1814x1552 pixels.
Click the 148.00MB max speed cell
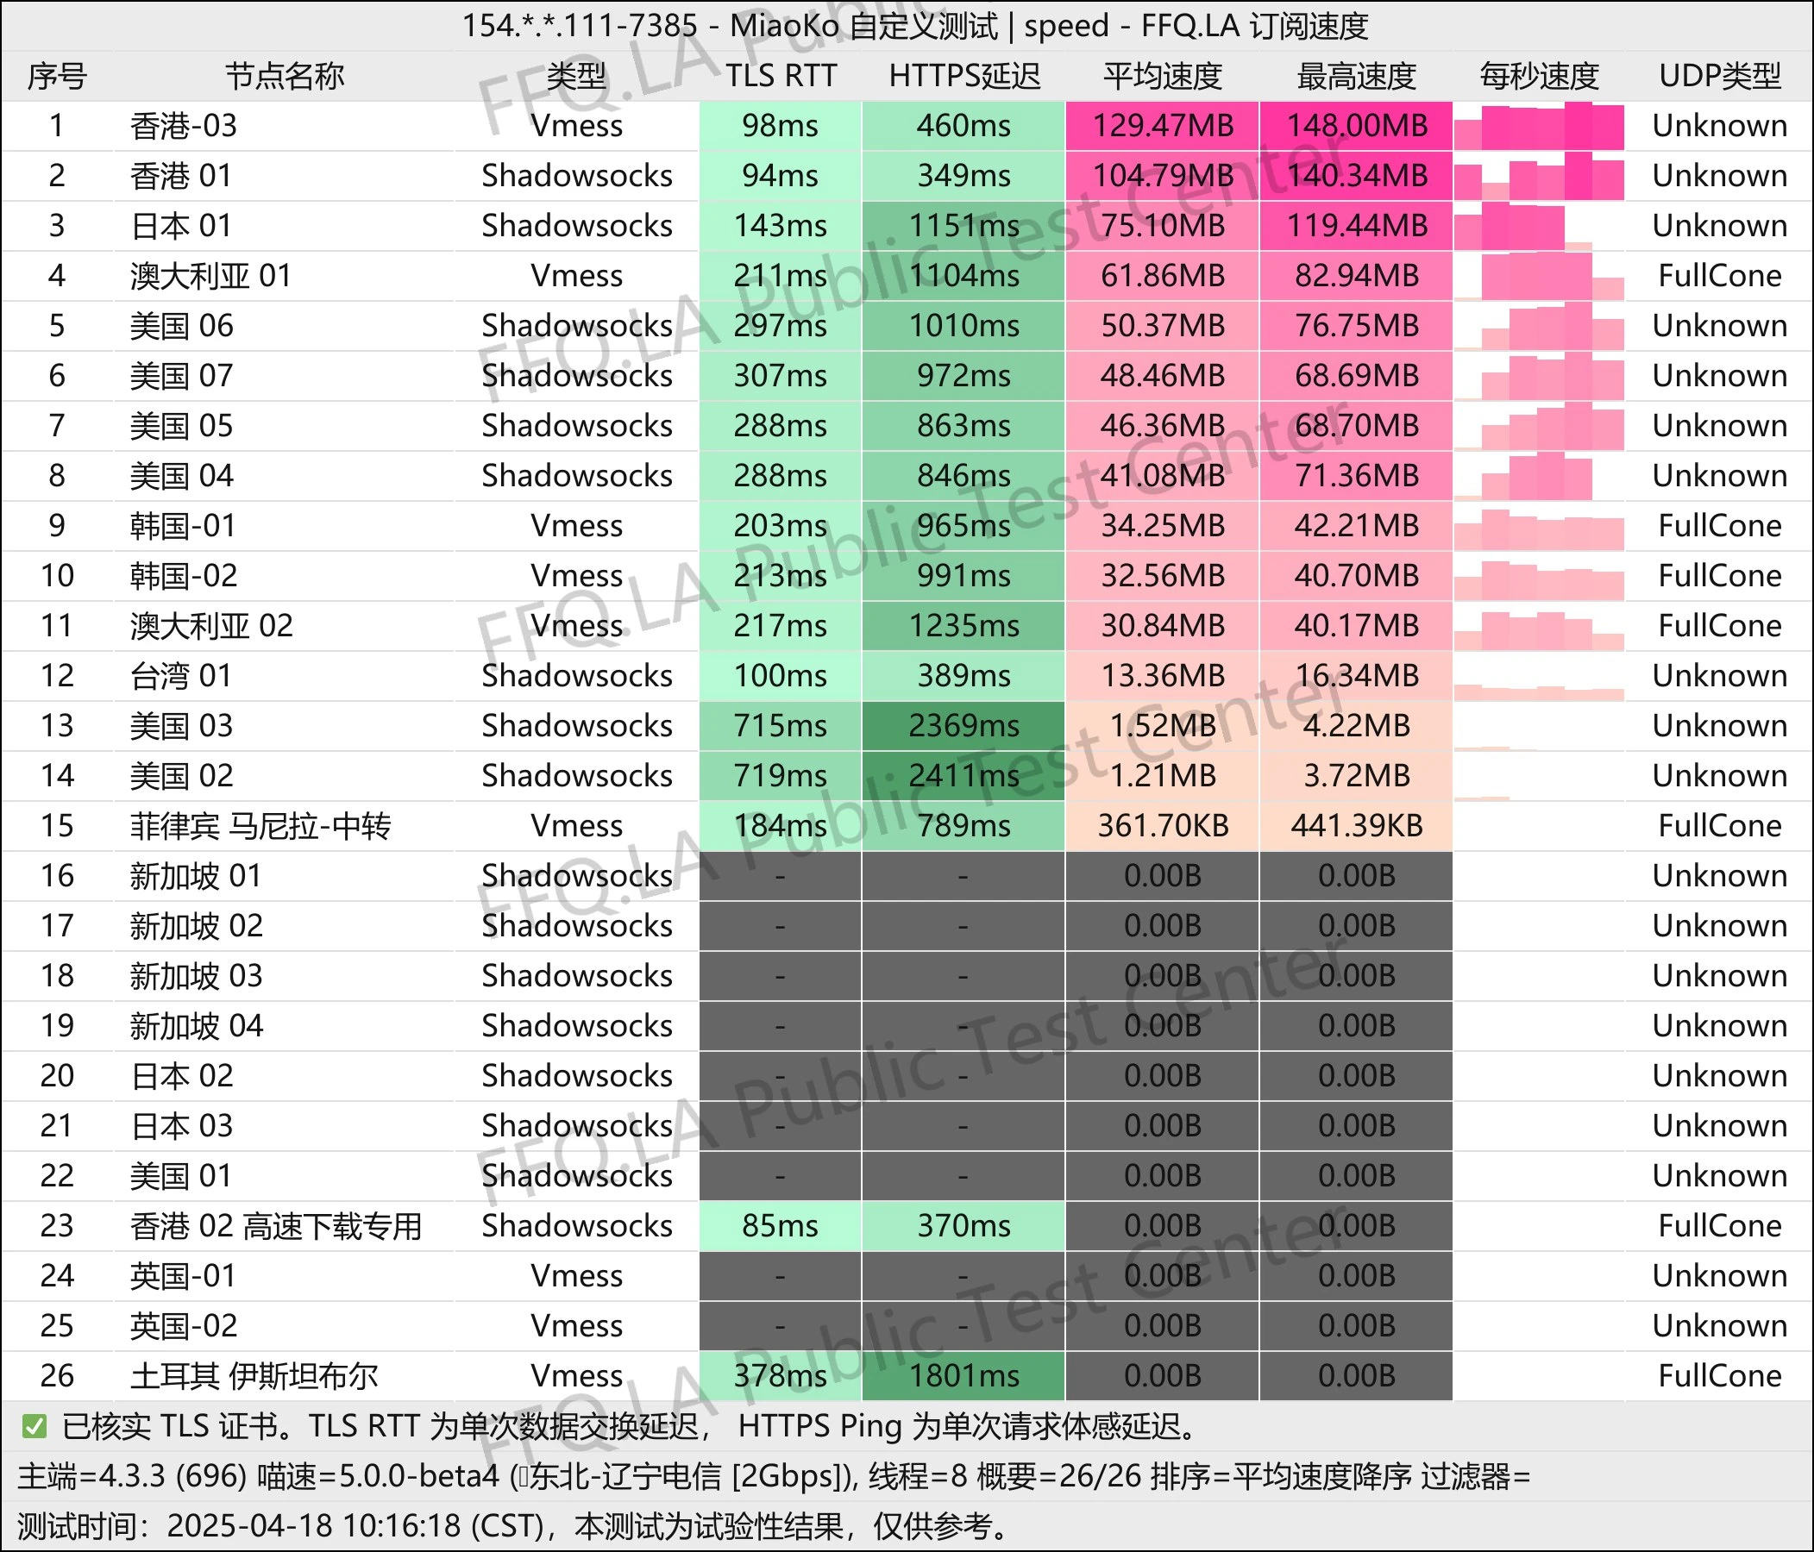(1356, 126)
